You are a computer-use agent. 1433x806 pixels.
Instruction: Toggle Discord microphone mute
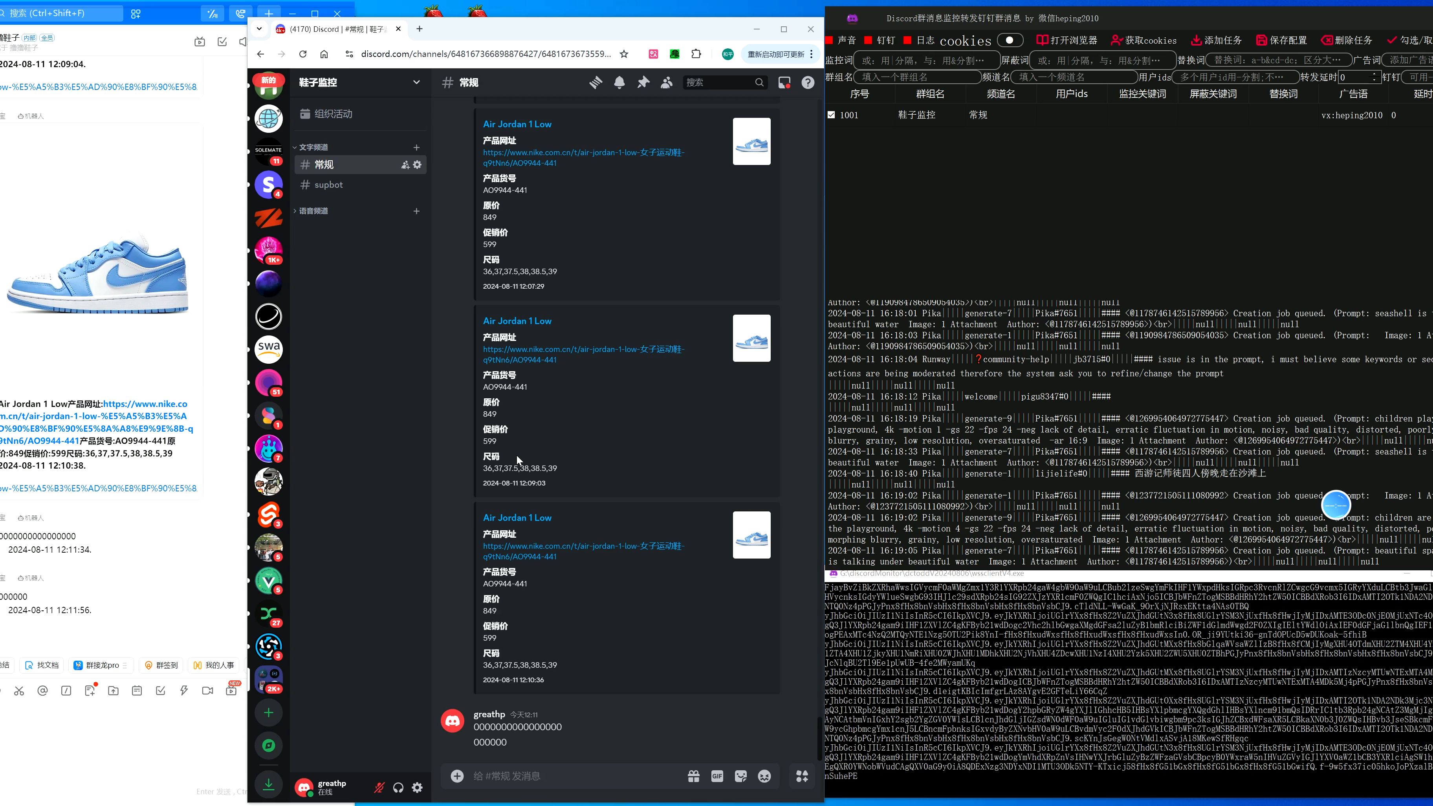[379, 787]
